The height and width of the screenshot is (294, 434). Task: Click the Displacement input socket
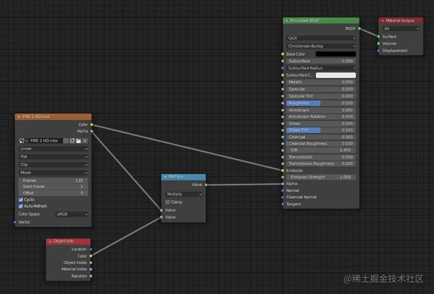tap(378, 50)
